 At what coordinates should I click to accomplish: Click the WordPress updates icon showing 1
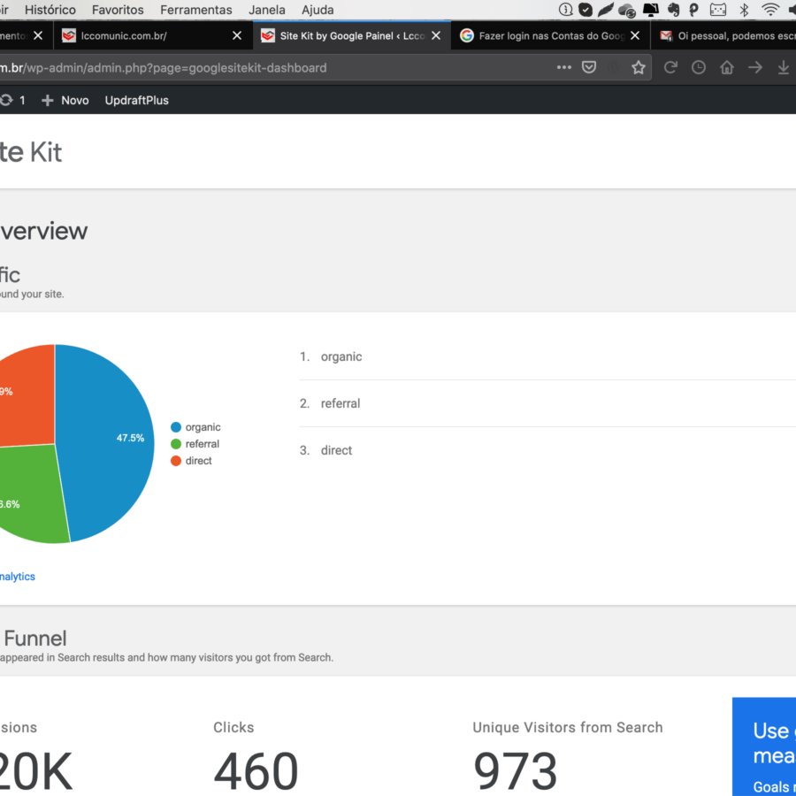click(x=12, y=101)
